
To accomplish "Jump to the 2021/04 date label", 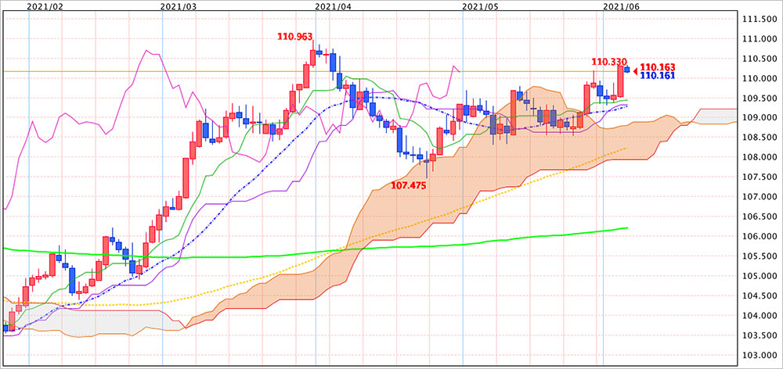I will tap(334, 6).
